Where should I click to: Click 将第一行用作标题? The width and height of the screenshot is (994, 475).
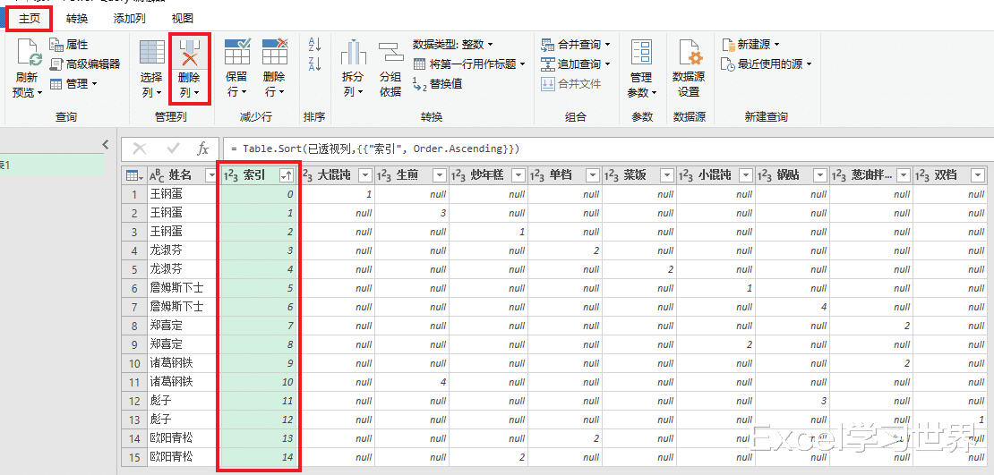click(x=470, y=64)
